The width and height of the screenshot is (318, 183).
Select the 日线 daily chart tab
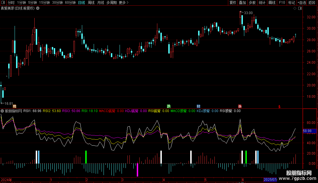pyautogui.click(x=82, y=3)
